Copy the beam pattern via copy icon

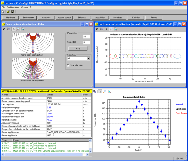(8, 29)
